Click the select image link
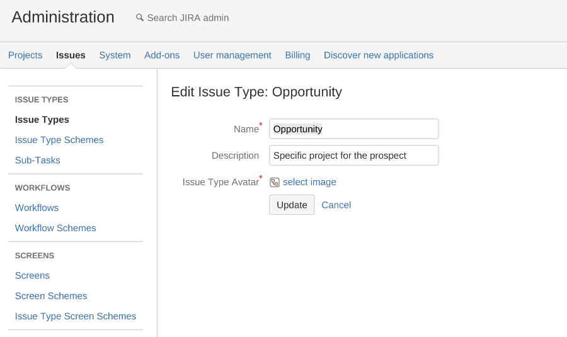Image resolution: width=567 pixels, height=337 pixels. (x=309, y=182)
